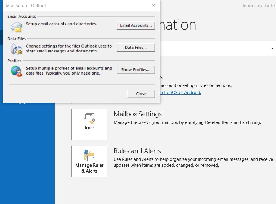
Task: Click the Data Files mailbox icon
Action: point(16,49)
